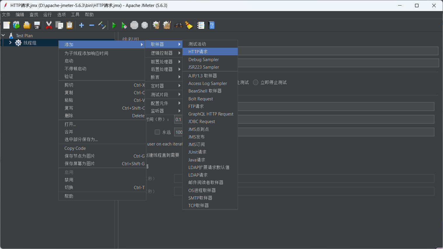This screenshot has width=443, height=249.
Task: Open the 查找 menu
Action: click(34, 15)
